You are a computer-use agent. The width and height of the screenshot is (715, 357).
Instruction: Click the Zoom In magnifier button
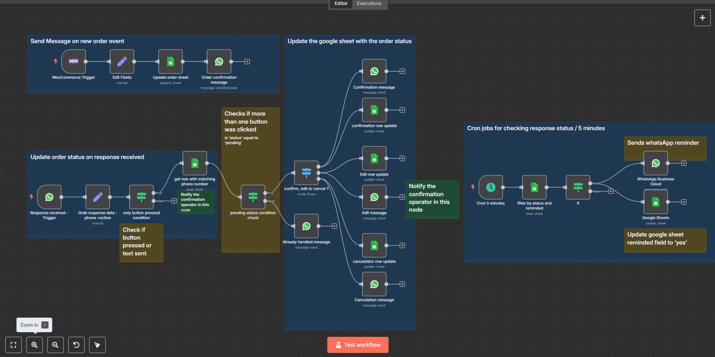point(35,345)
